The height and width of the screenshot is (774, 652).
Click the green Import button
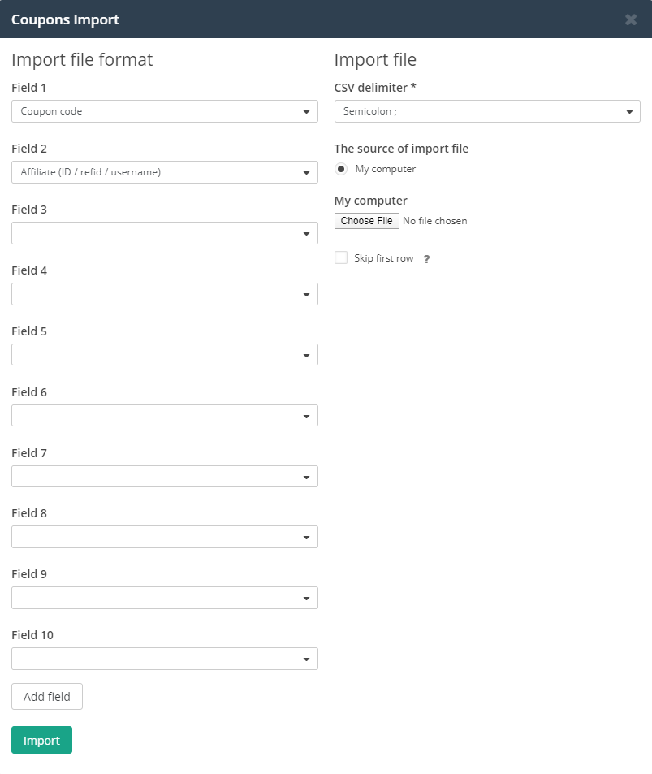42,740
